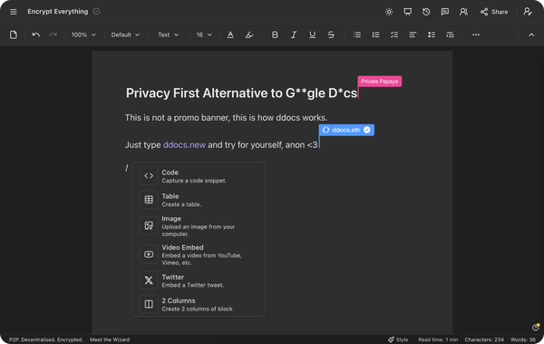This screenshot has height=344, width=544.
Task: Click the Private Papaya cursor label
Action: 380,82
